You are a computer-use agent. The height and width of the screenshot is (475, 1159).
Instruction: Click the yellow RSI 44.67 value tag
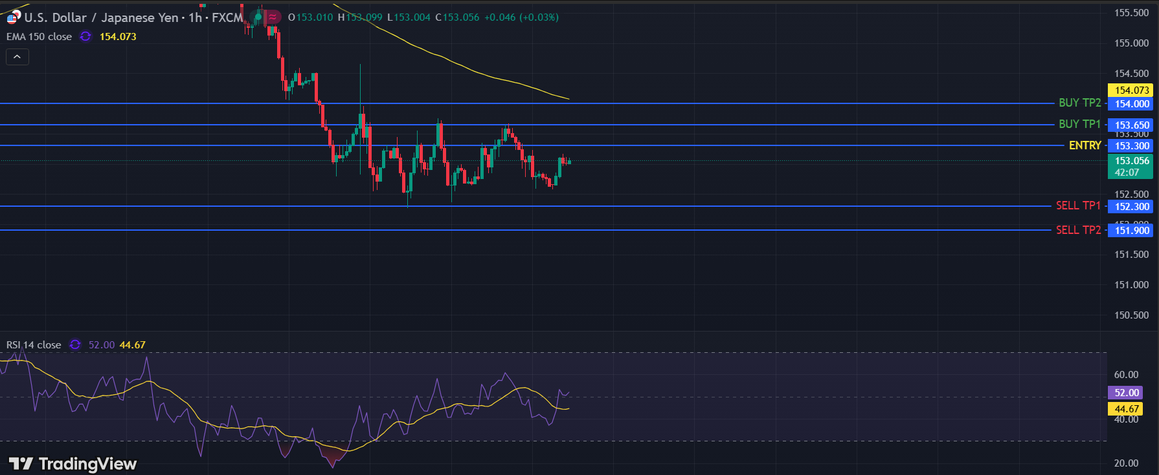point(1126,409)
